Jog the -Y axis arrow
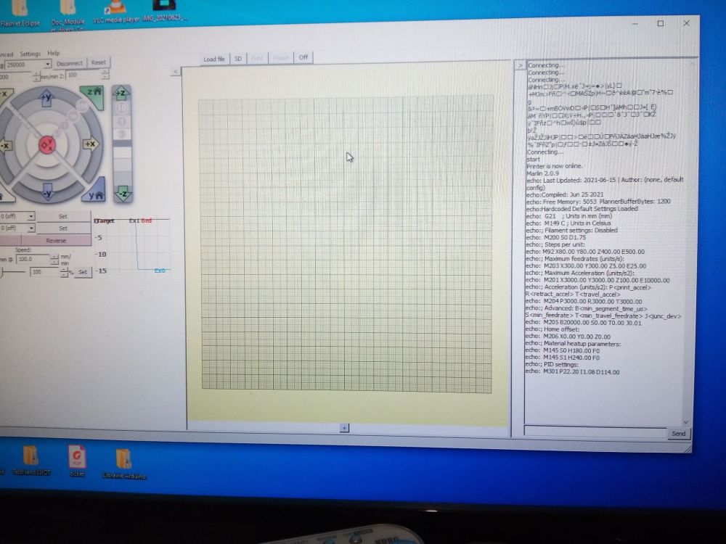This screenshot has height=544, width=726. tap(48, 192)
